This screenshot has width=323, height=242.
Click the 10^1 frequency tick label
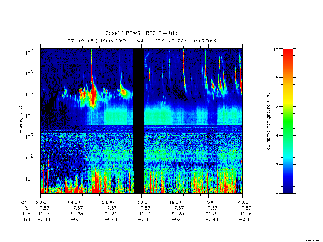[30, 179]
